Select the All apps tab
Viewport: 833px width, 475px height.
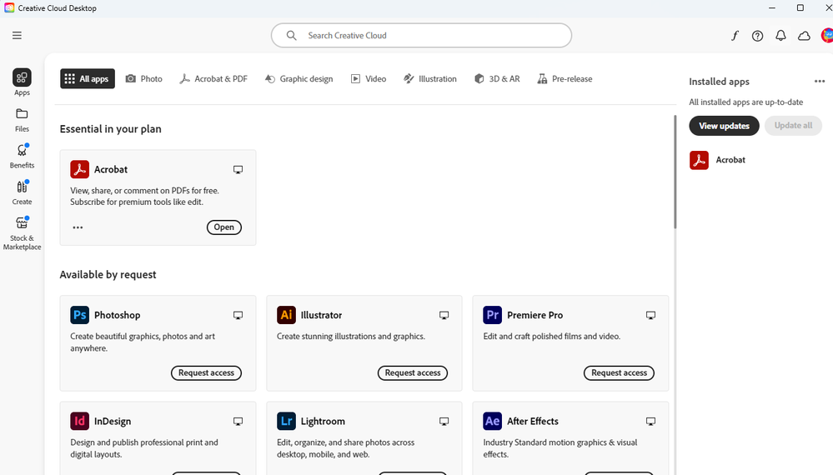click(88, 78)
